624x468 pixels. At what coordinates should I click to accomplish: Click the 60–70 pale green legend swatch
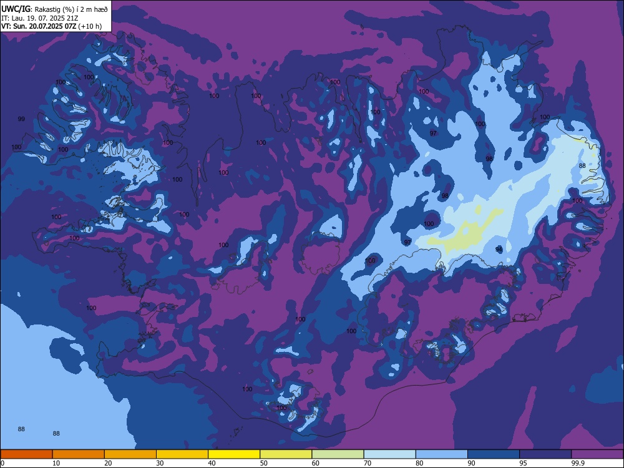point(338,454)
